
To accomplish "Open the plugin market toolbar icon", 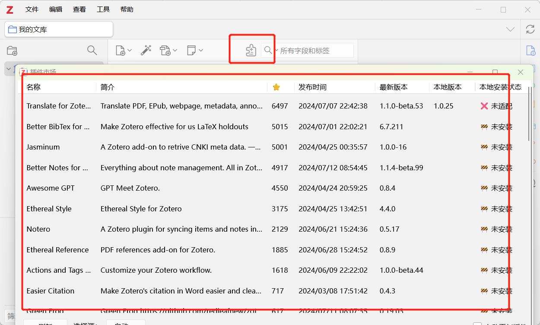I will tap(251, 51).
